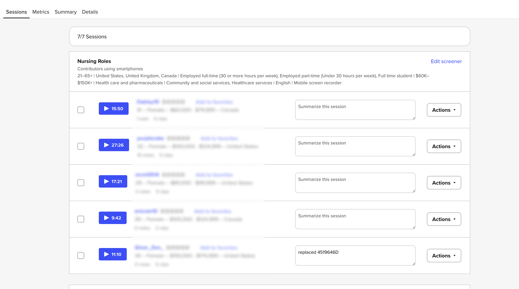Go to the Details tab

pos(90,12)
